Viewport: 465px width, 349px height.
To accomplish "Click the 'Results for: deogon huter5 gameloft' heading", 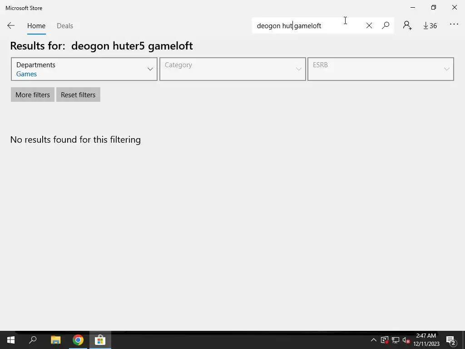I will (101, 46).
